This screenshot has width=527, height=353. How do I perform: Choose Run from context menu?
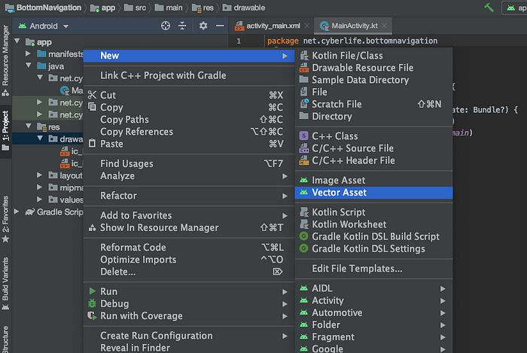[189, 291]
